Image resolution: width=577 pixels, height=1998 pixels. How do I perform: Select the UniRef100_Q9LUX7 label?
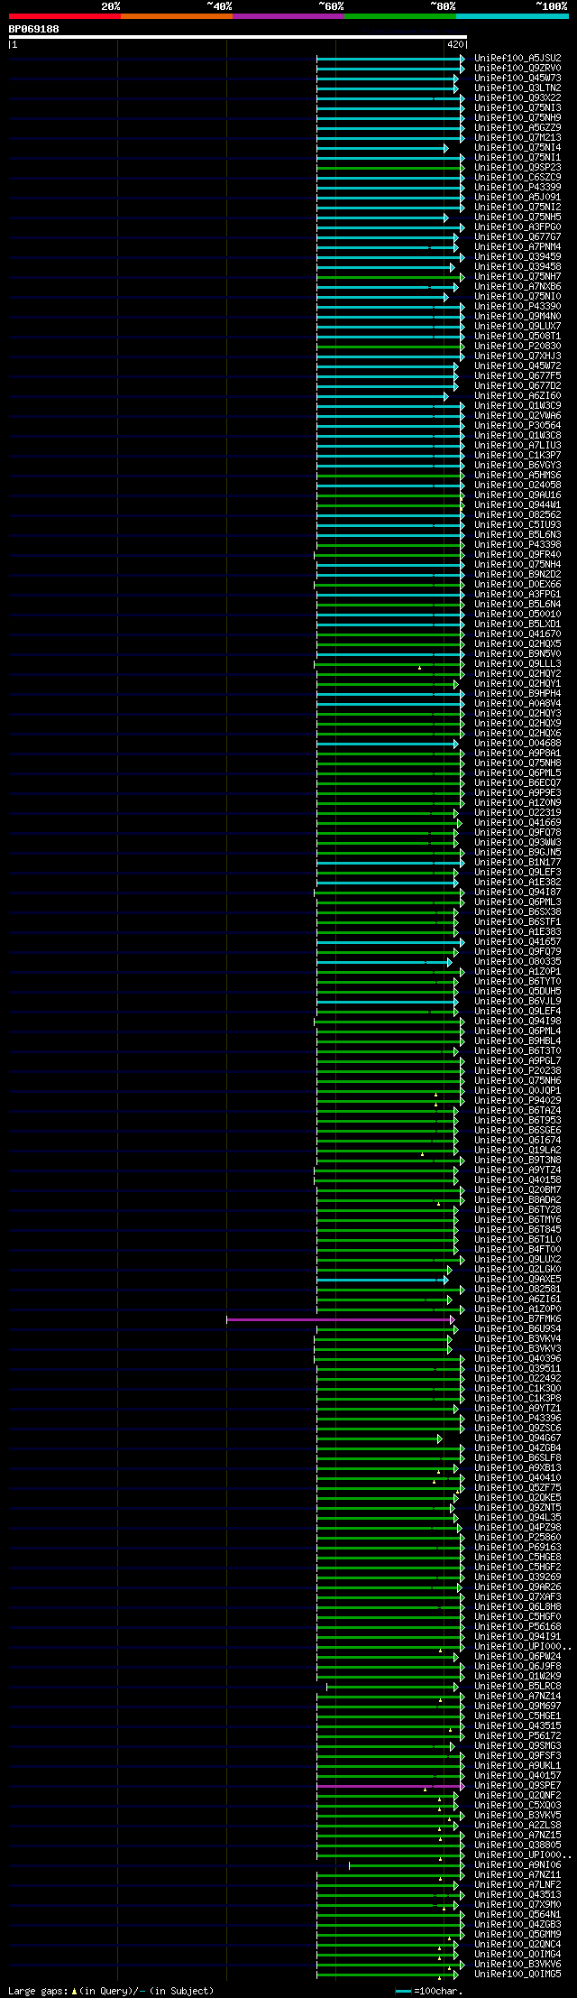pyautogui.click(x=517, y=326)
